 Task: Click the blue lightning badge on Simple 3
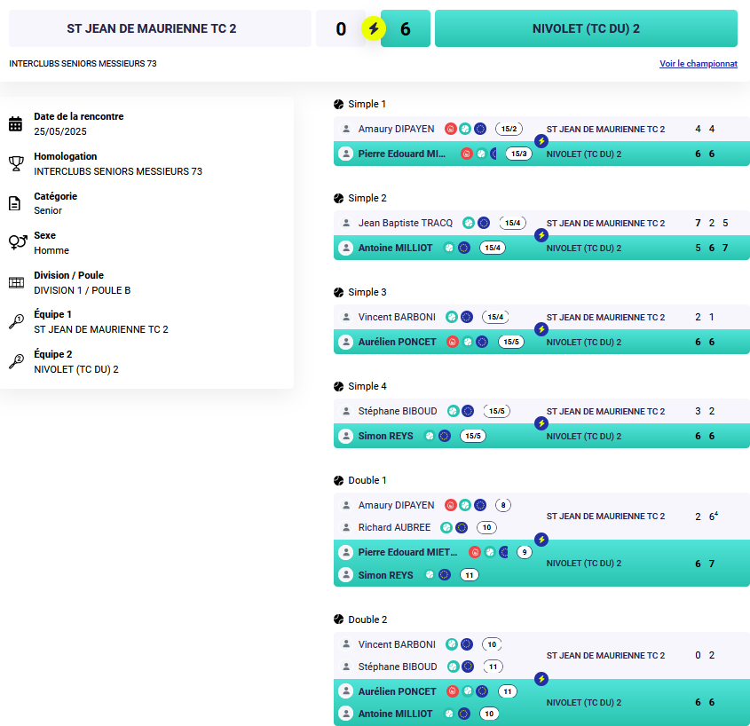(541, 329)
